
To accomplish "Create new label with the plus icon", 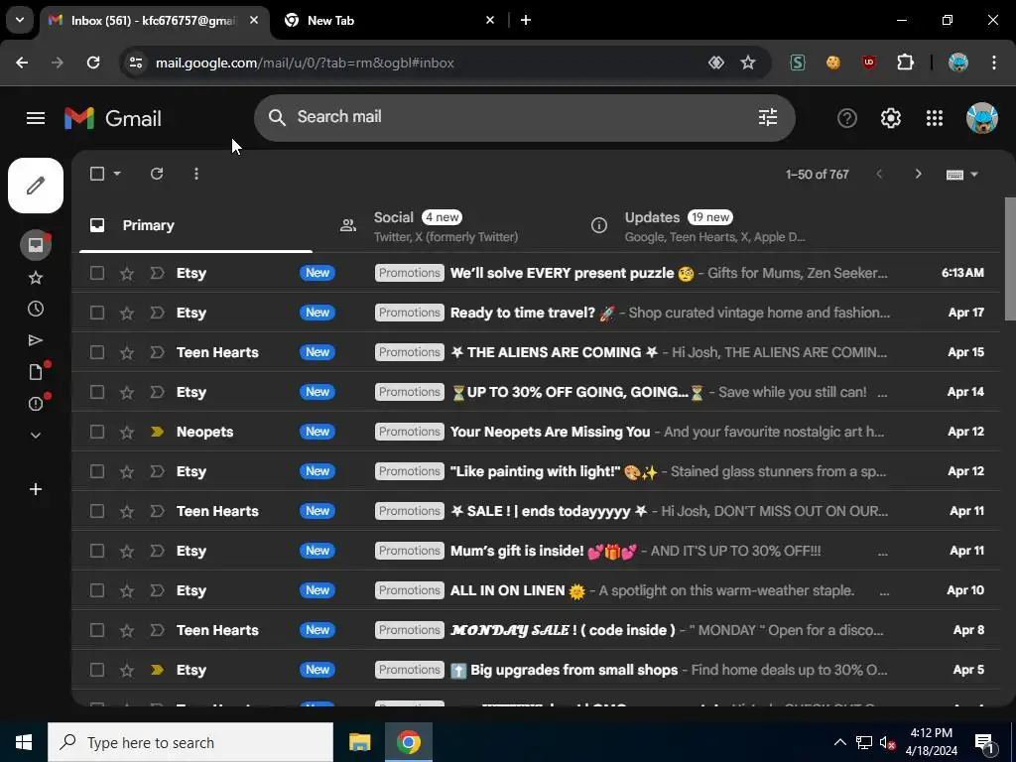I will pos(36,489).
